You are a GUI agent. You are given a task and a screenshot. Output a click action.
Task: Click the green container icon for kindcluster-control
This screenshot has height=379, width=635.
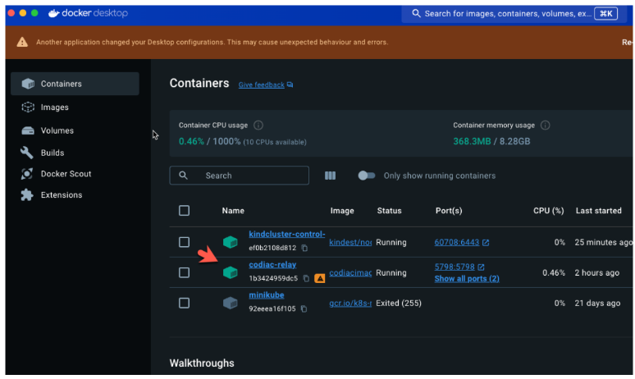coord(230,242)
